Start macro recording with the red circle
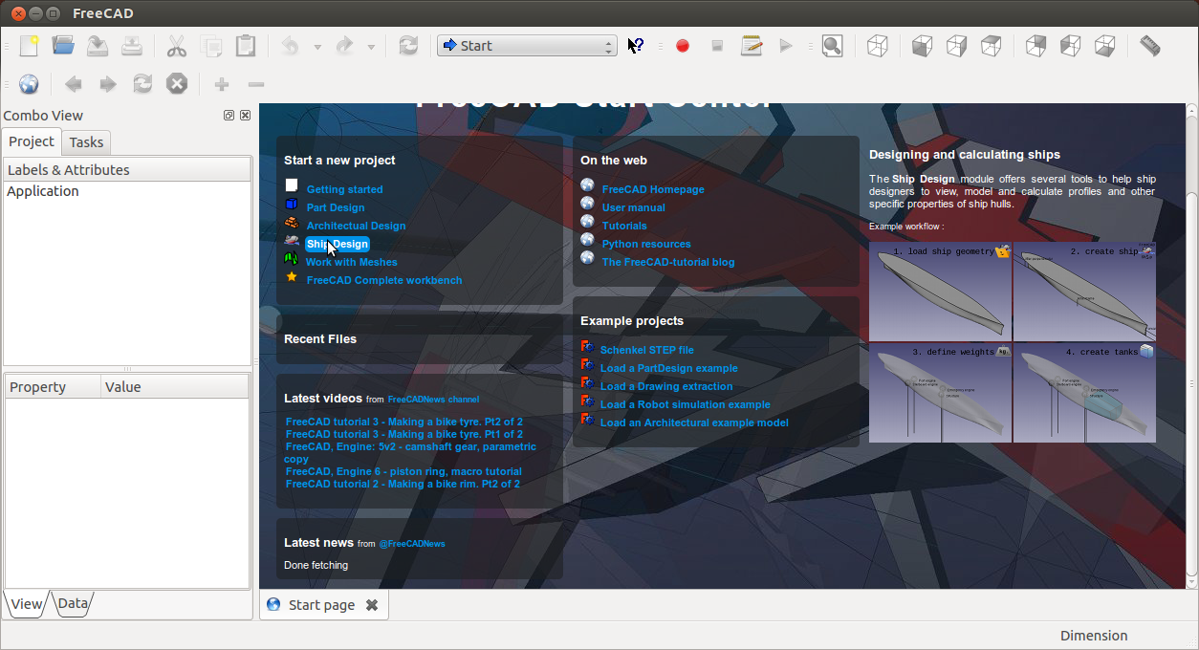The image size is (1199, 650). click(x=683, y=46)
